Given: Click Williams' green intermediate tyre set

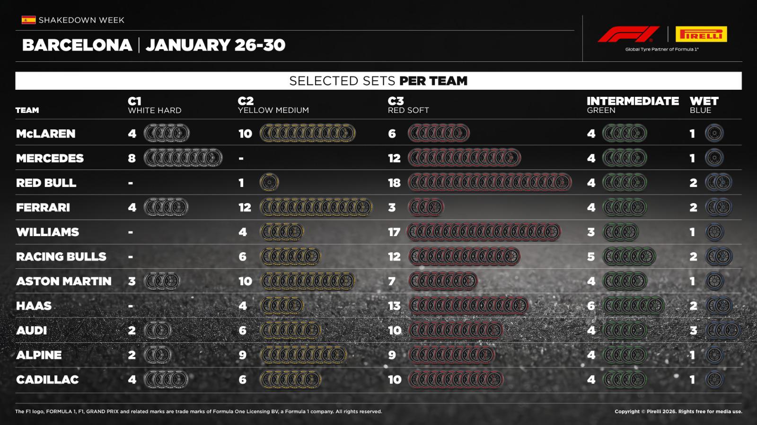Looking at the screenshot, I should click(620, 232).
